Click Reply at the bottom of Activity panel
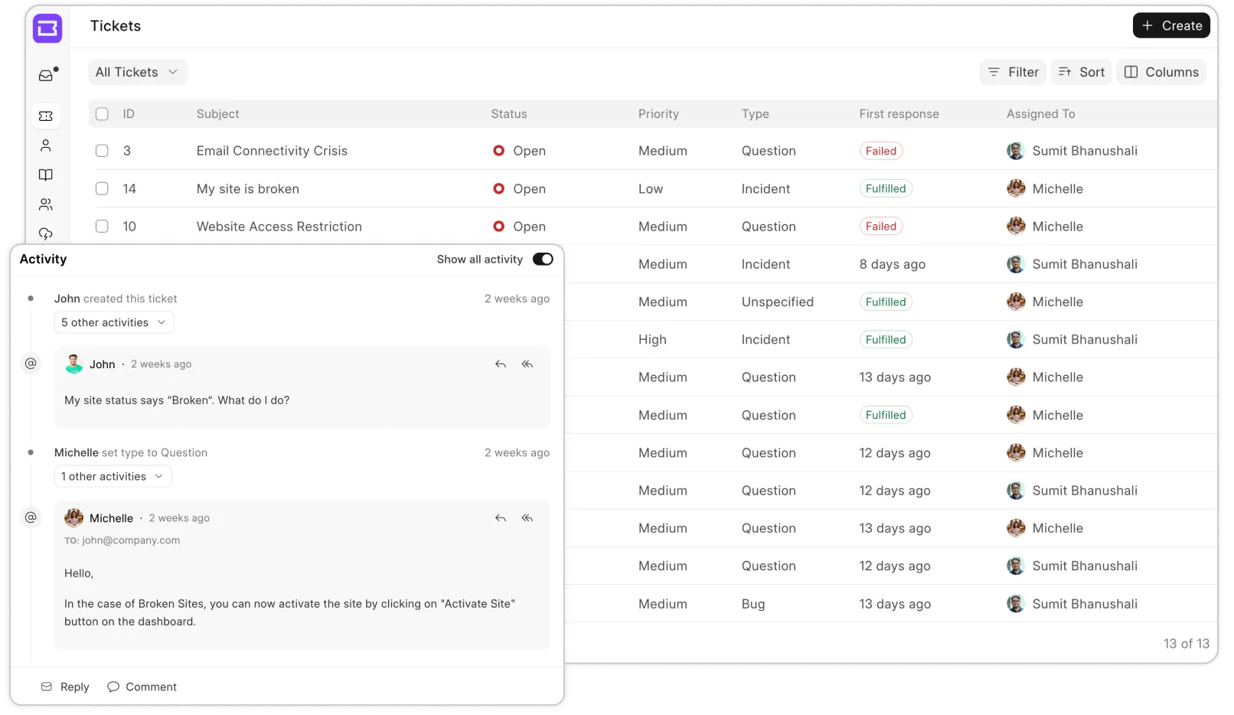This screenshot has width=1234, height=715. [x=64, y=687]
